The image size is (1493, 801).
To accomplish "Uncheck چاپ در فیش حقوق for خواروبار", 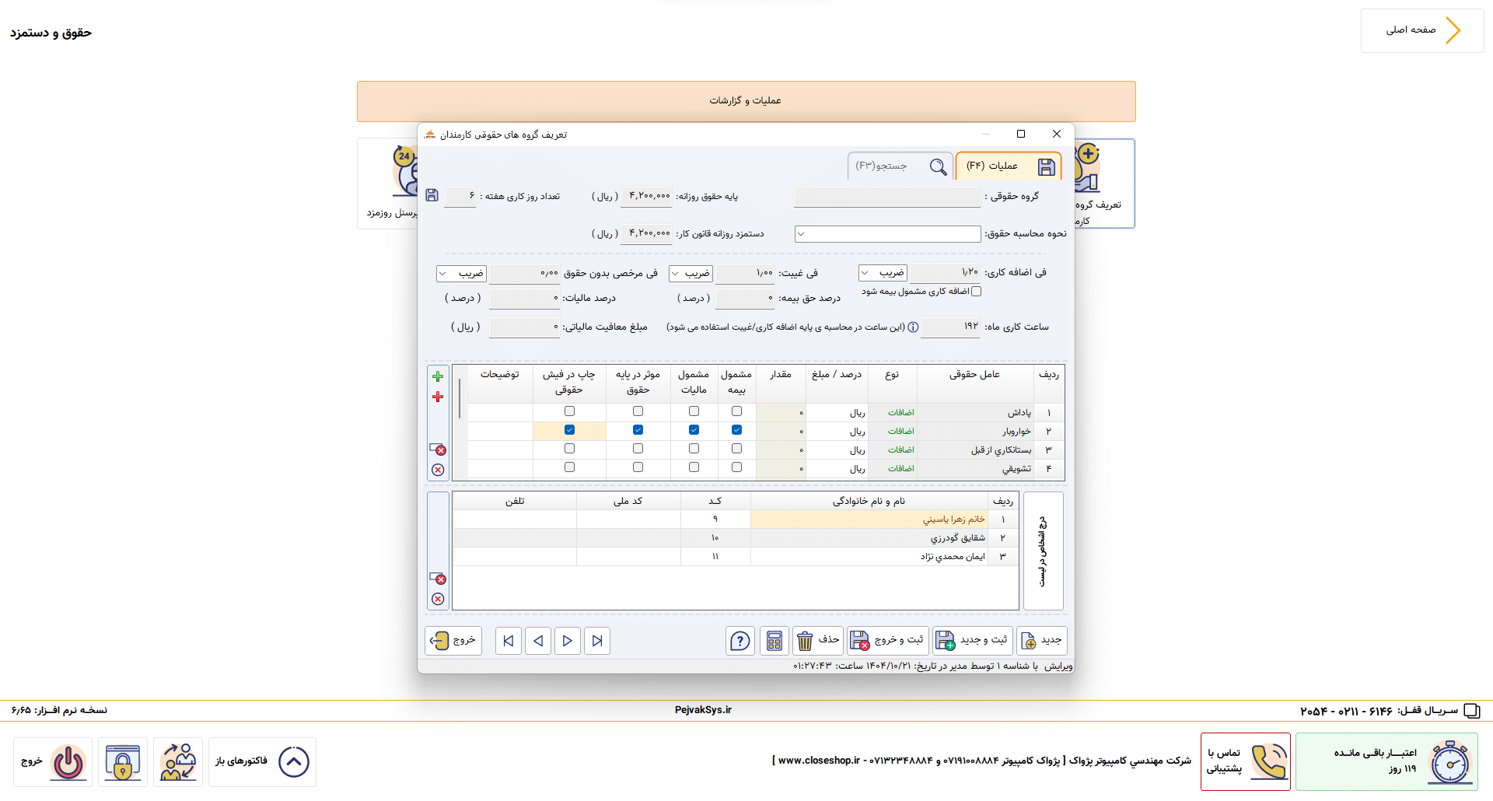I will pyautogui.click(x=569, y=430).
